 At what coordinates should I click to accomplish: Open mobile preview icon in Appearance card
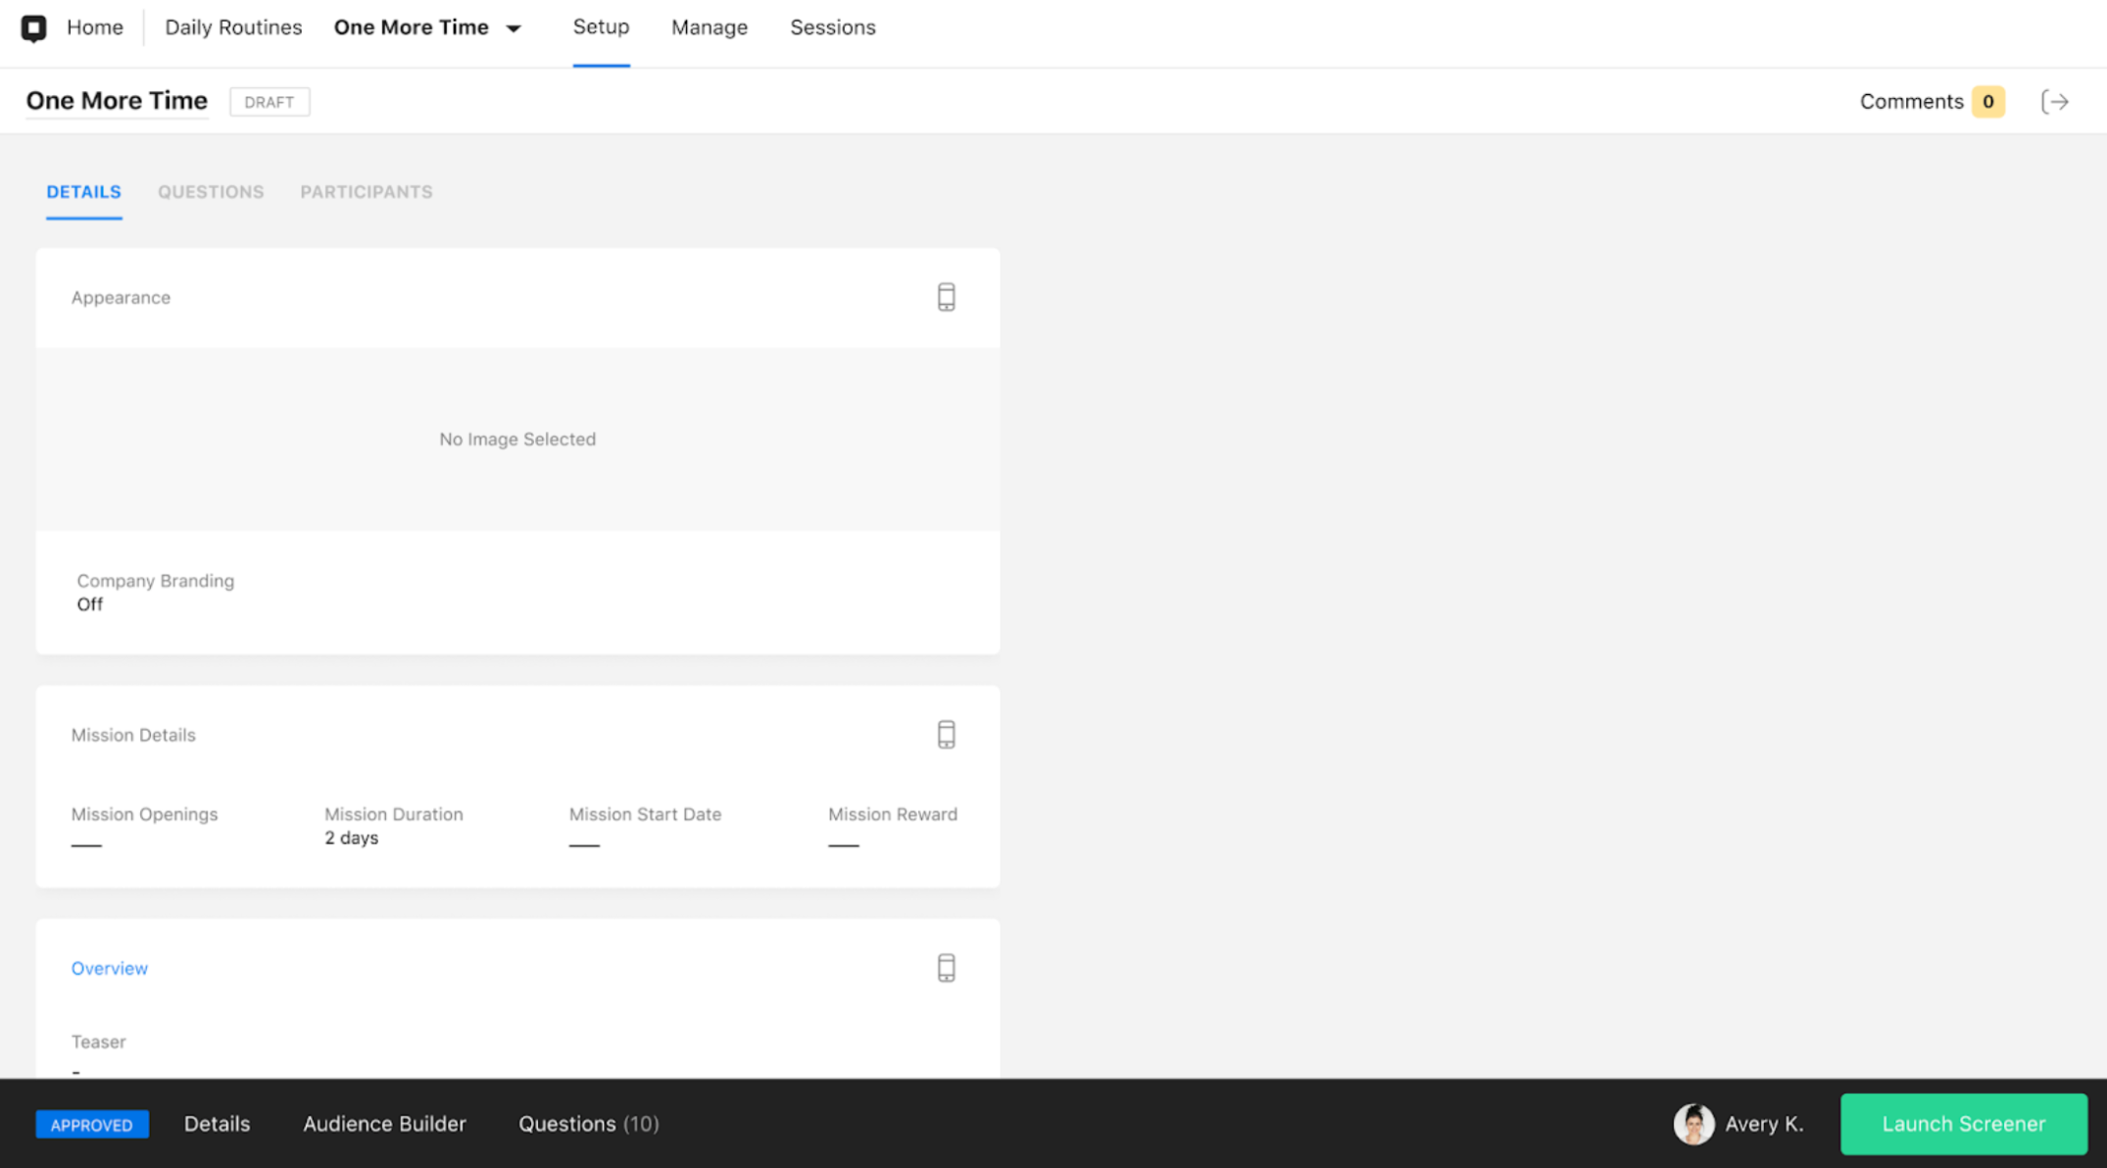[946, 297]
